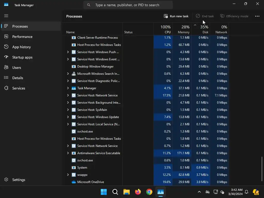Click the muted volume tray icon
This screenshot has height=198, width=264.
point(222,192)
